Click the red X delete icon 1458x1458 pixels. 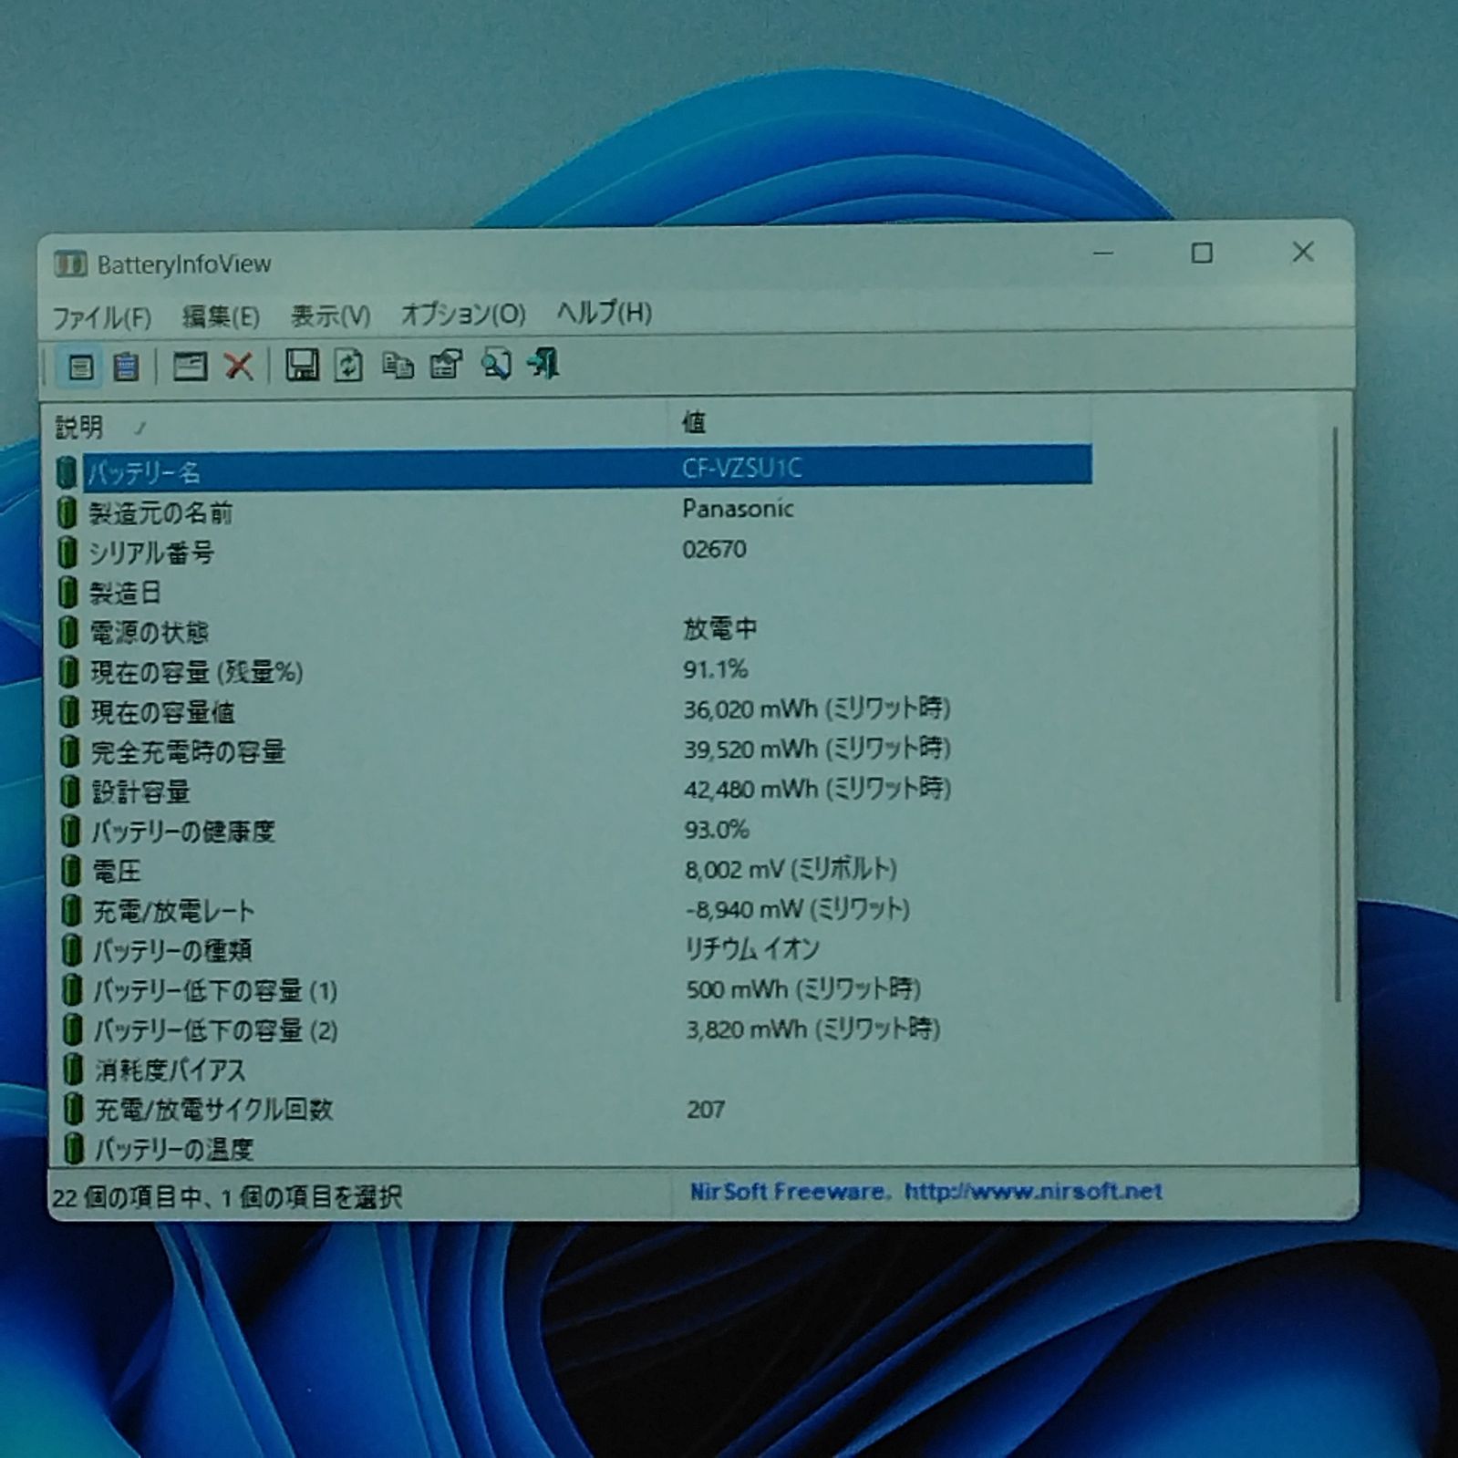click(239, 367)
